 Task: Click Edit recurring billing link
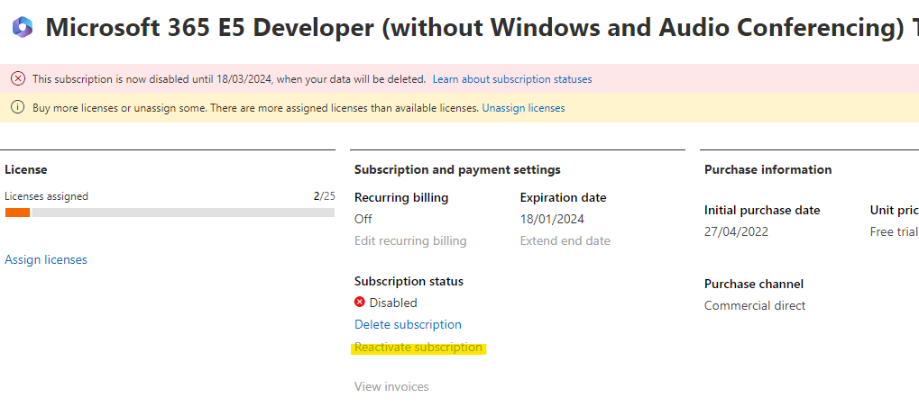(410, 241)
